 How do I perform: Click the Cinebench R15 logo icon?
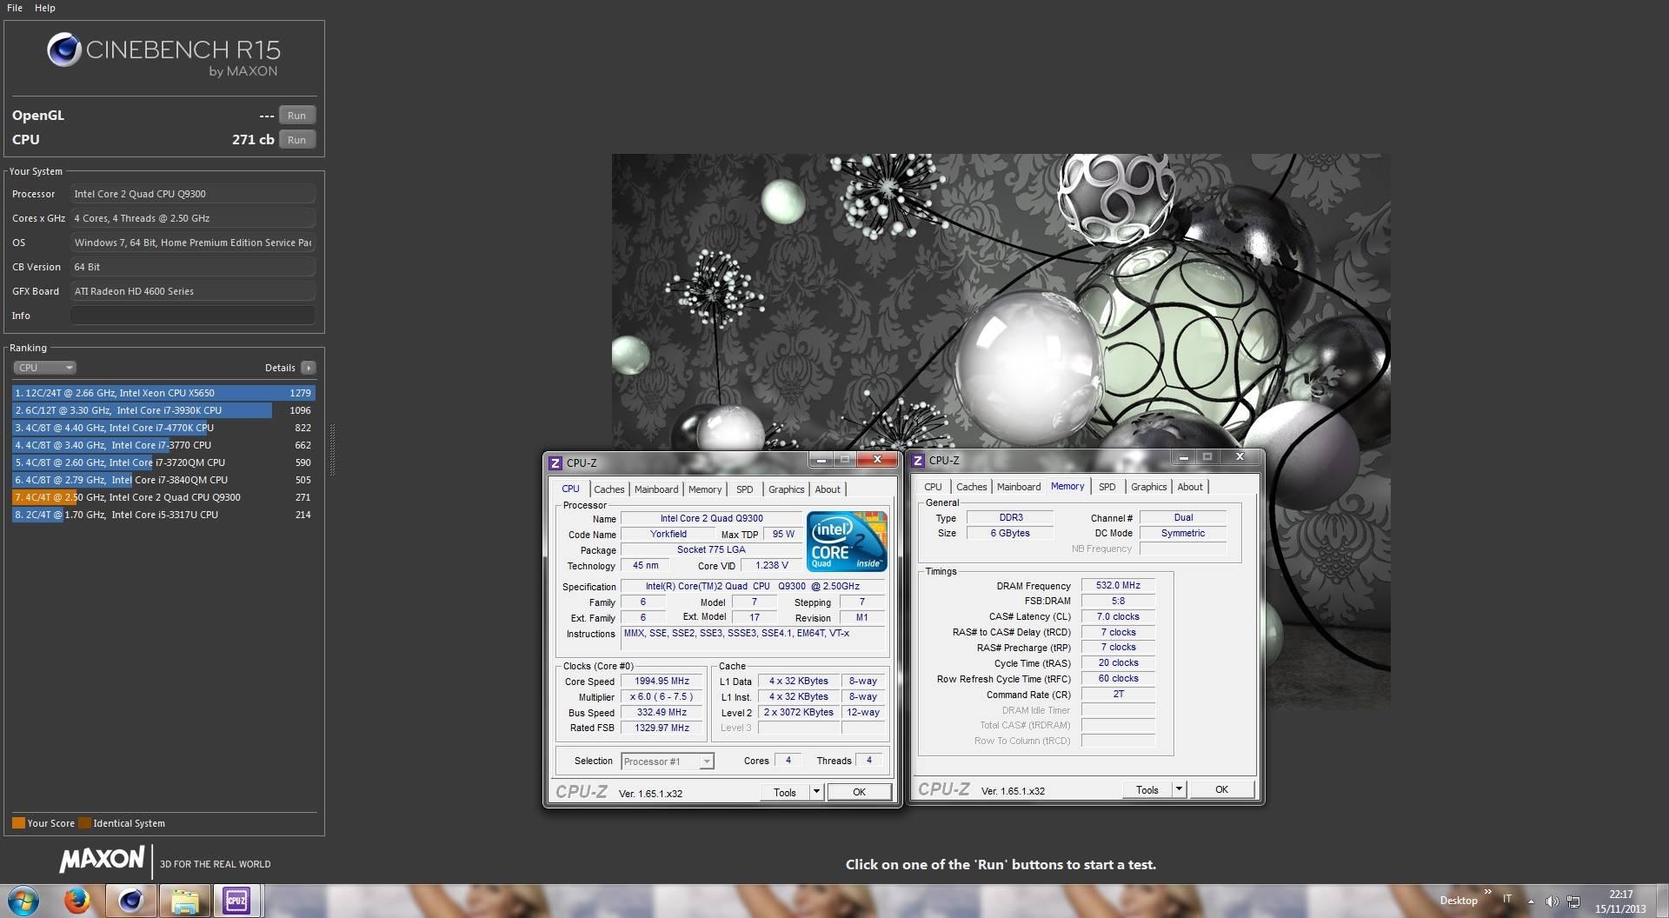pos(64,50)
